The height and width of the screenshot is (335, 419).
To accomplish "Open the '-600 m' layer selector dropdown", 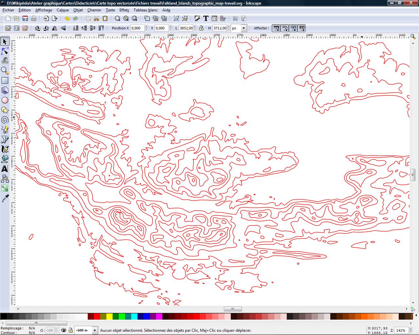I will point(94,330).
